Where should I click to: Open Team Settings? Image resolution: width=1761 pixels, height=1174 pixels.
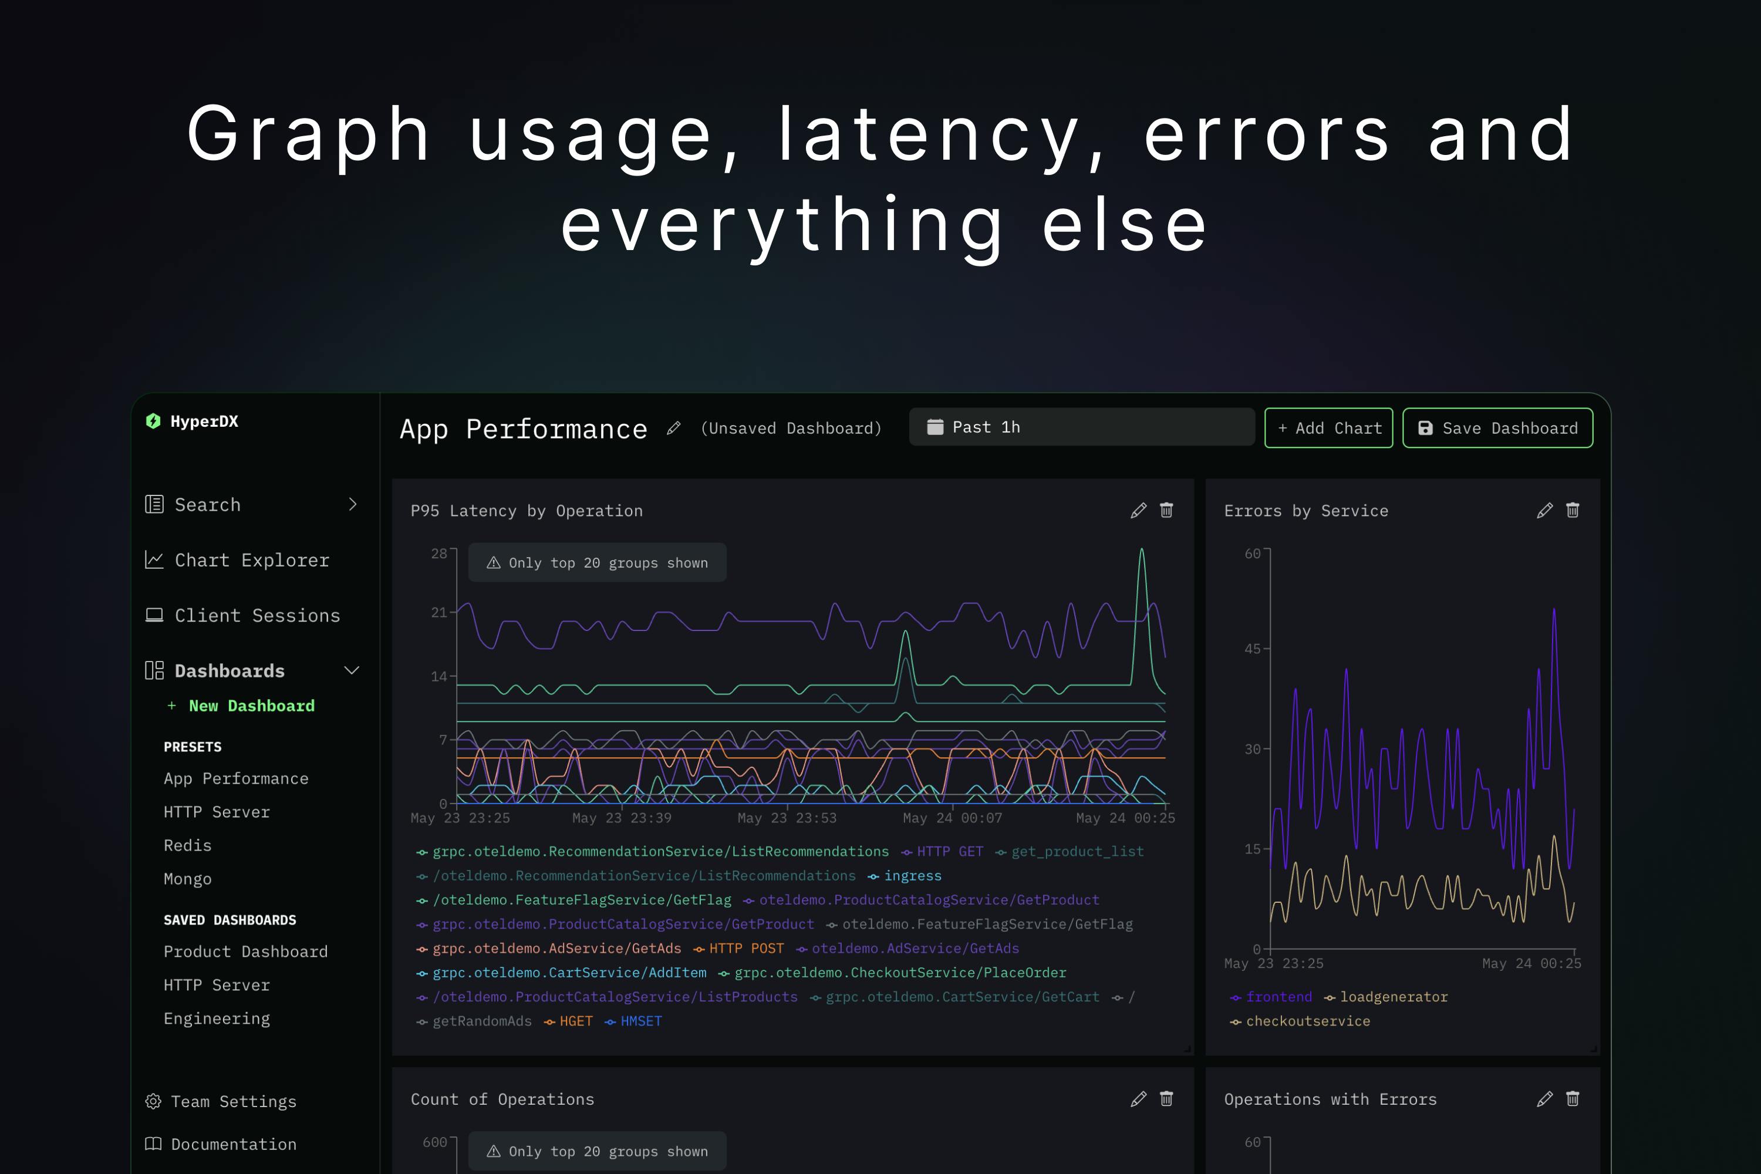[234, 1101]
